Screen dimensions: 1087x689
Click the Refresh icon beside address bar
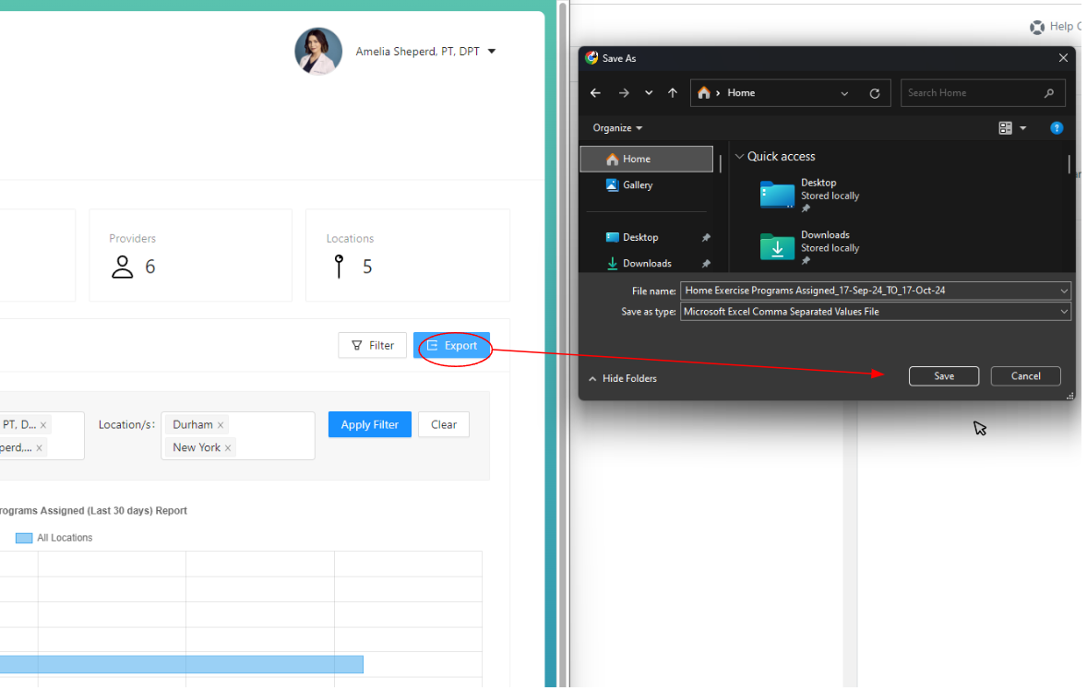pyautogui.click(x=875, y=93)
